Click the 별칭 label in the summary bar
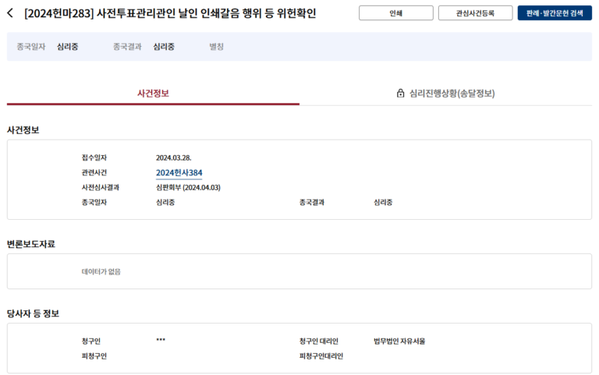The width and height of the screenshot is (599, 375). [x=216, y=47]
